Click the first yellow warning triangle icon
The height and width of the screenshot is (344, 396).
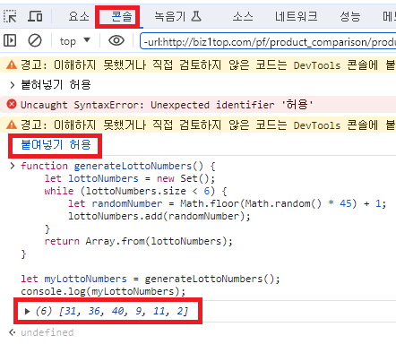(x=12, y=64)
